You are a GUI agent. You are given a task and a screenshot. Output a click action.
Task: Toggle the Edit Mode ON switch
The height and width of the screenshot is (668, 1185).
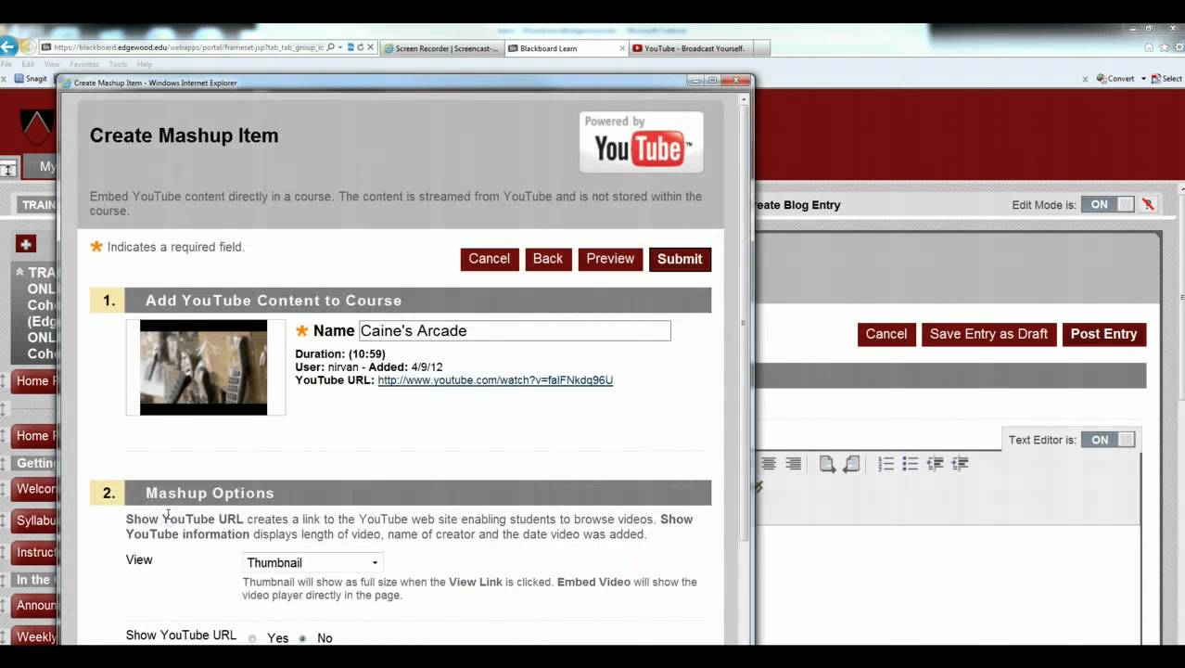click(x=1107, y=204)
